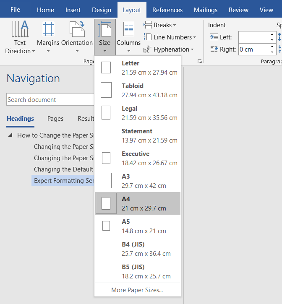Pick the A5 paper size
This screenshot has width=282, height=304.
pos(138,226)
